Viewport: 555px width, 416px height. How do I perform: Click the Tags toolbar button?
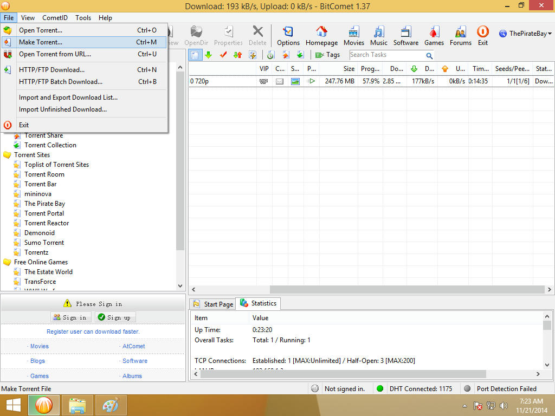tap(327, 55)
